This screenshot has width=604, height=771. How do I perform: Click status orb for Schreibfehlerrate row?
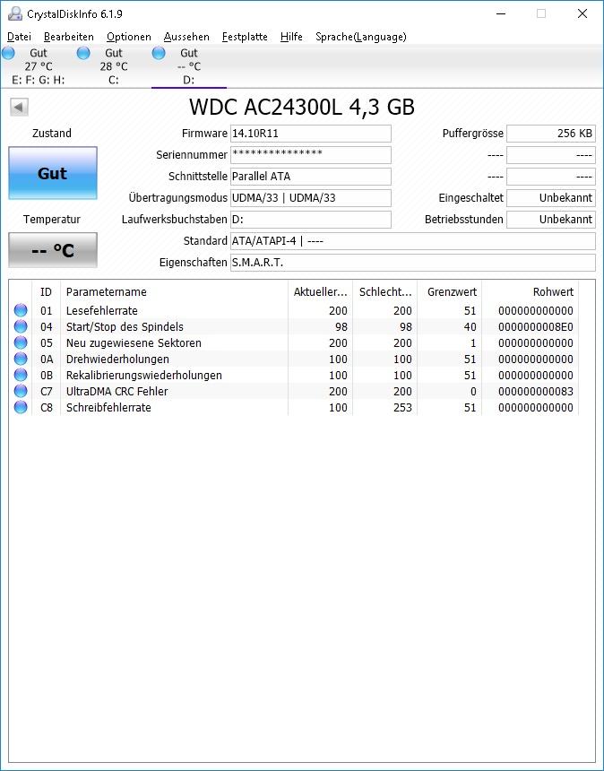pyautogui.click(x=21, y=407)
